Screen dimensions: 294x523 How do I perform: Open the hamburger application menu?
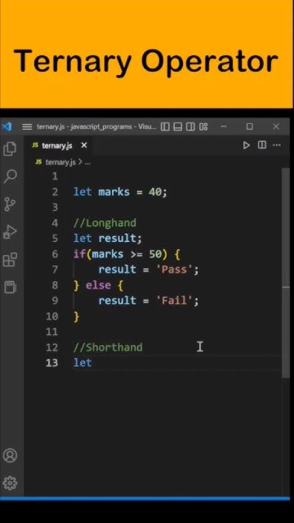27,126
